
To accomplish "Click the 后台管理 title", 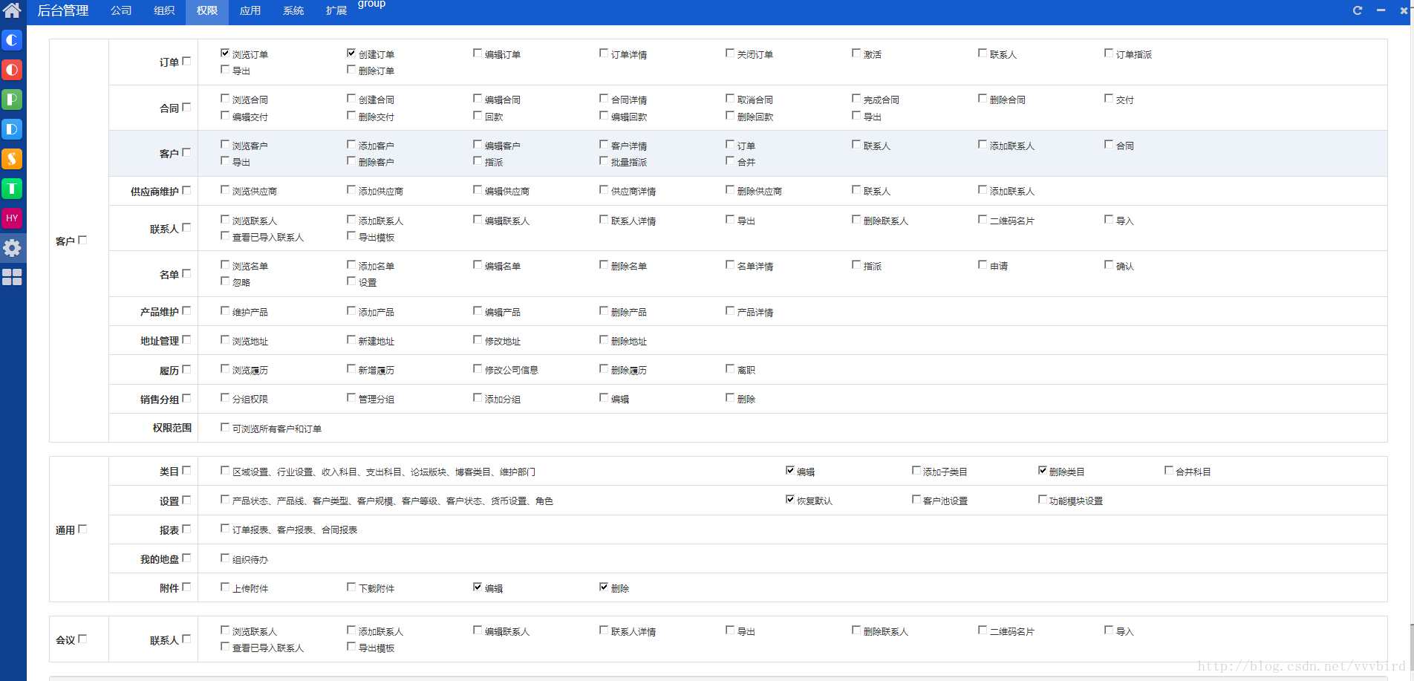I will point(63,10).
